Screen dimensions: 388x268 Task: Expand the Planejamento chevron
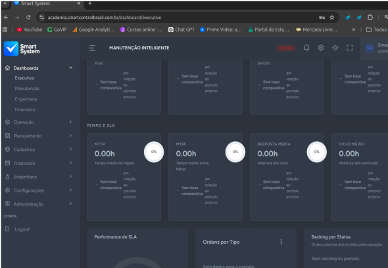(x=71, y=135)
